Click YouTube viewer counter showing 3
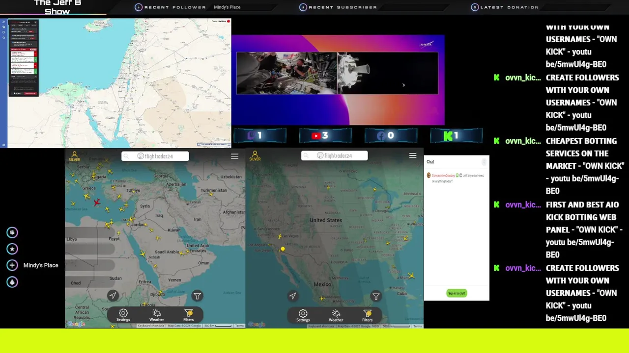 [325, 136]
